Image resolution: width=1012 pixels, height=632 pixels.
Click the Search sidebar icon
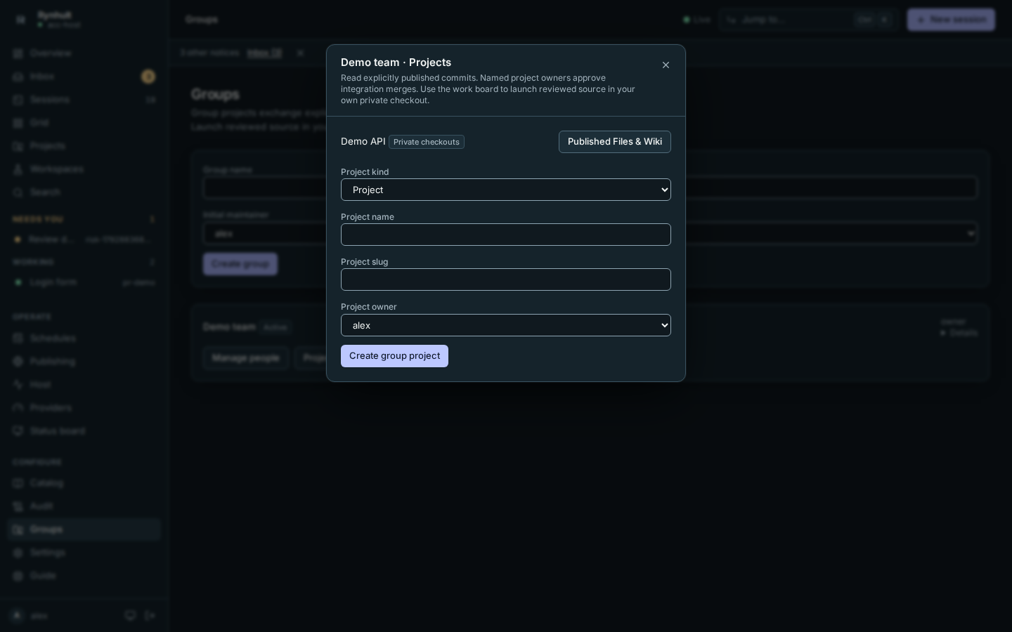[19, 192]
